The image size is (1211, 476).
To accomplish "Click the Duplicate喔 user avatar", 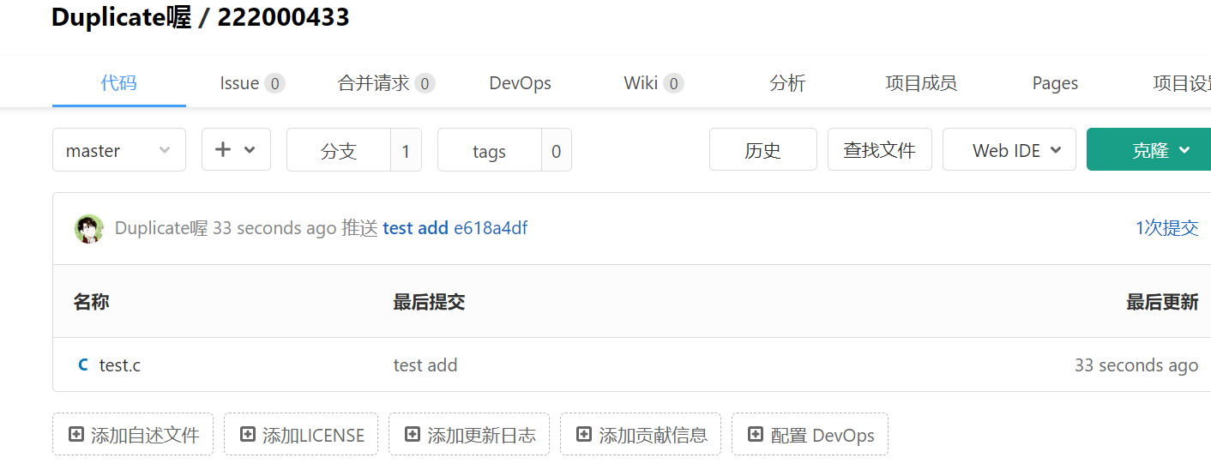I will pyautogui.click(x=89, y=229).
